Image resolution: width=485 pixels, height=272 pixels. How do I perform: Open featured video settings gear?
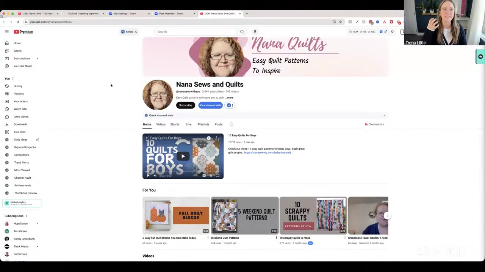click(211, 176)
